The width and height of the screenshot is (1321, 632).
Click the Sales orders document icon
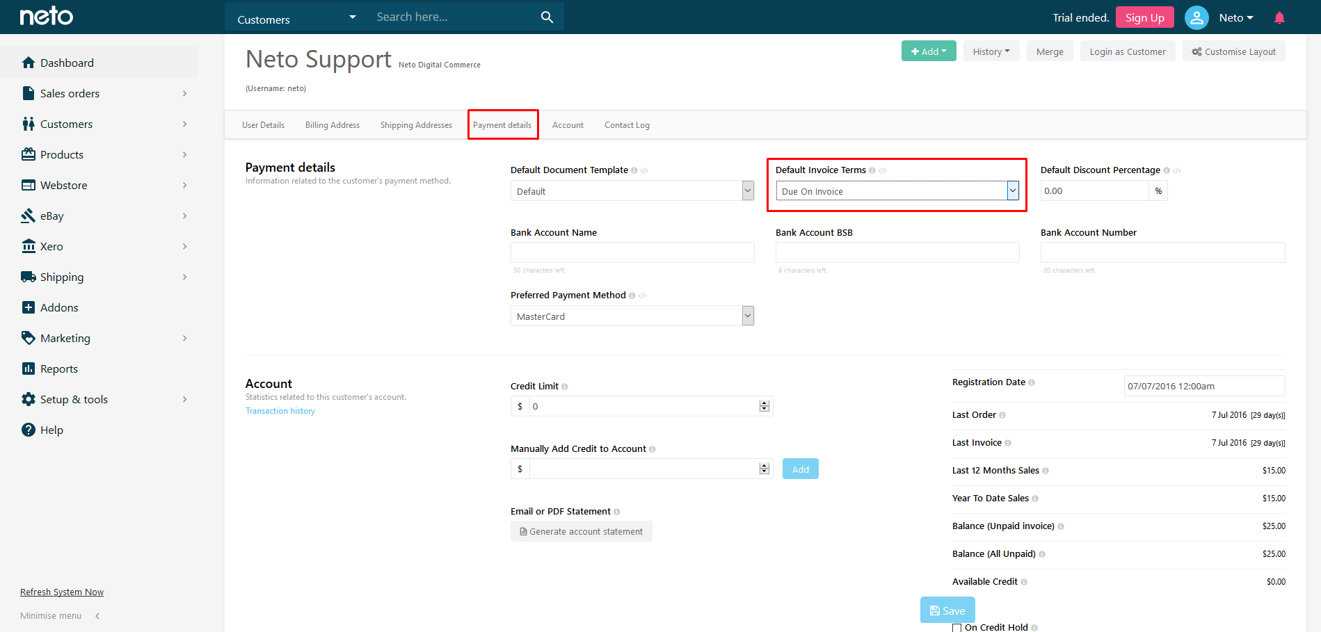29,93
